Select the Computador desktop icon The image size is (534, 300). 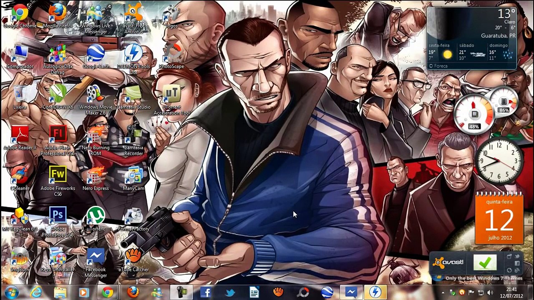(x=20, y=57)
